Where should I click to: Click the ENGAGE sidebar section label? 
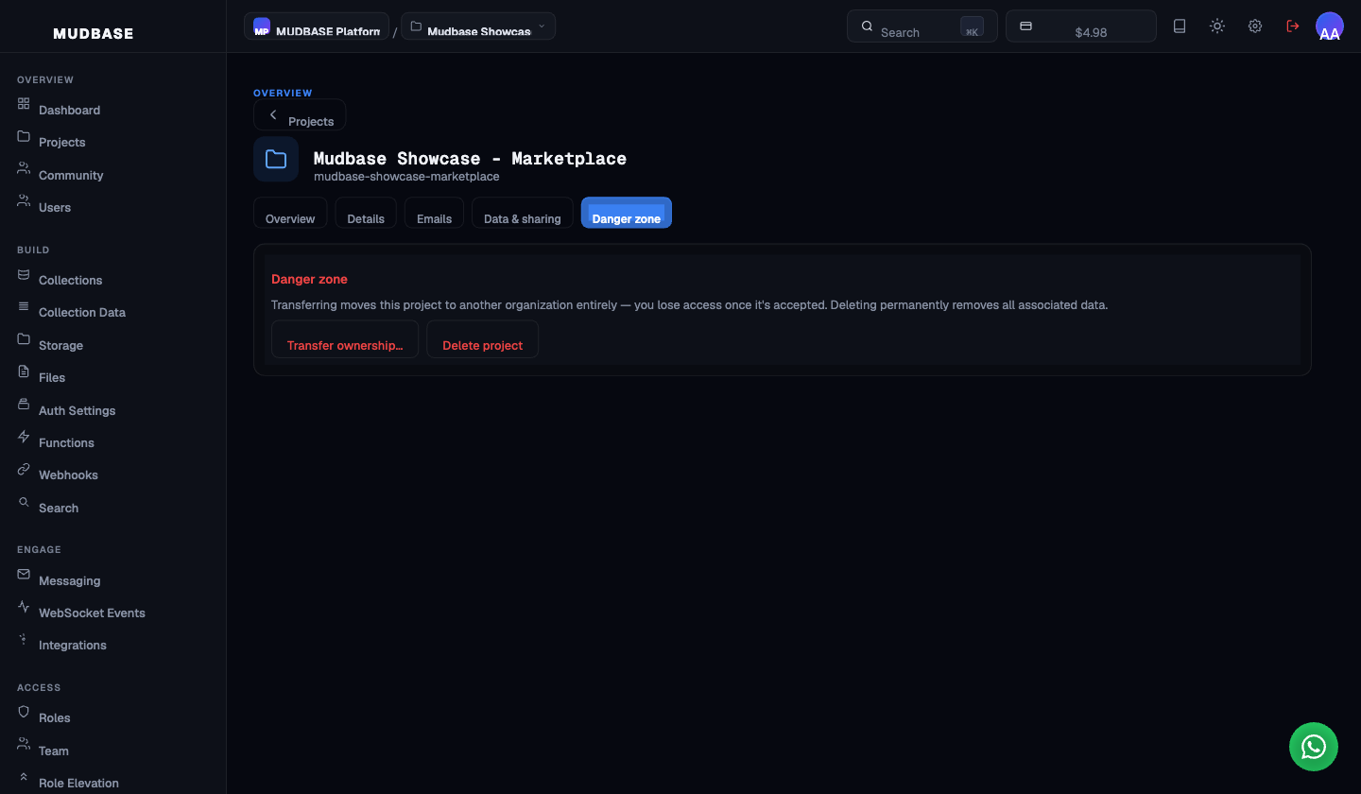(39, 549)
